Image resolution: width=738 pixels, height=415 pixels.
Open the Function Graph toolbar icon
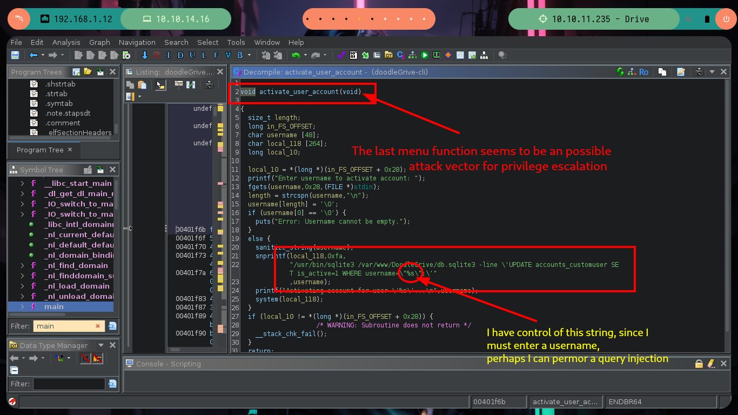(413, 55)
